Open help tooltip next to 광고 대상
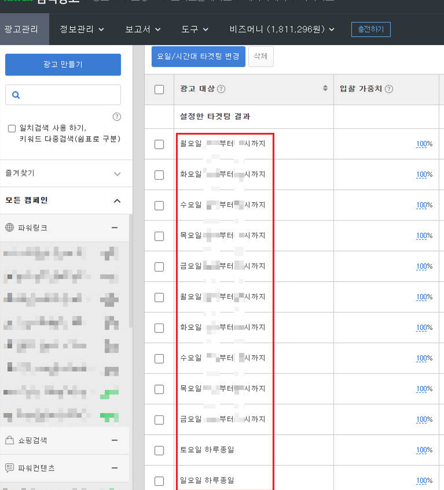Screen dimensions: 444x490 tap(221, 89)
